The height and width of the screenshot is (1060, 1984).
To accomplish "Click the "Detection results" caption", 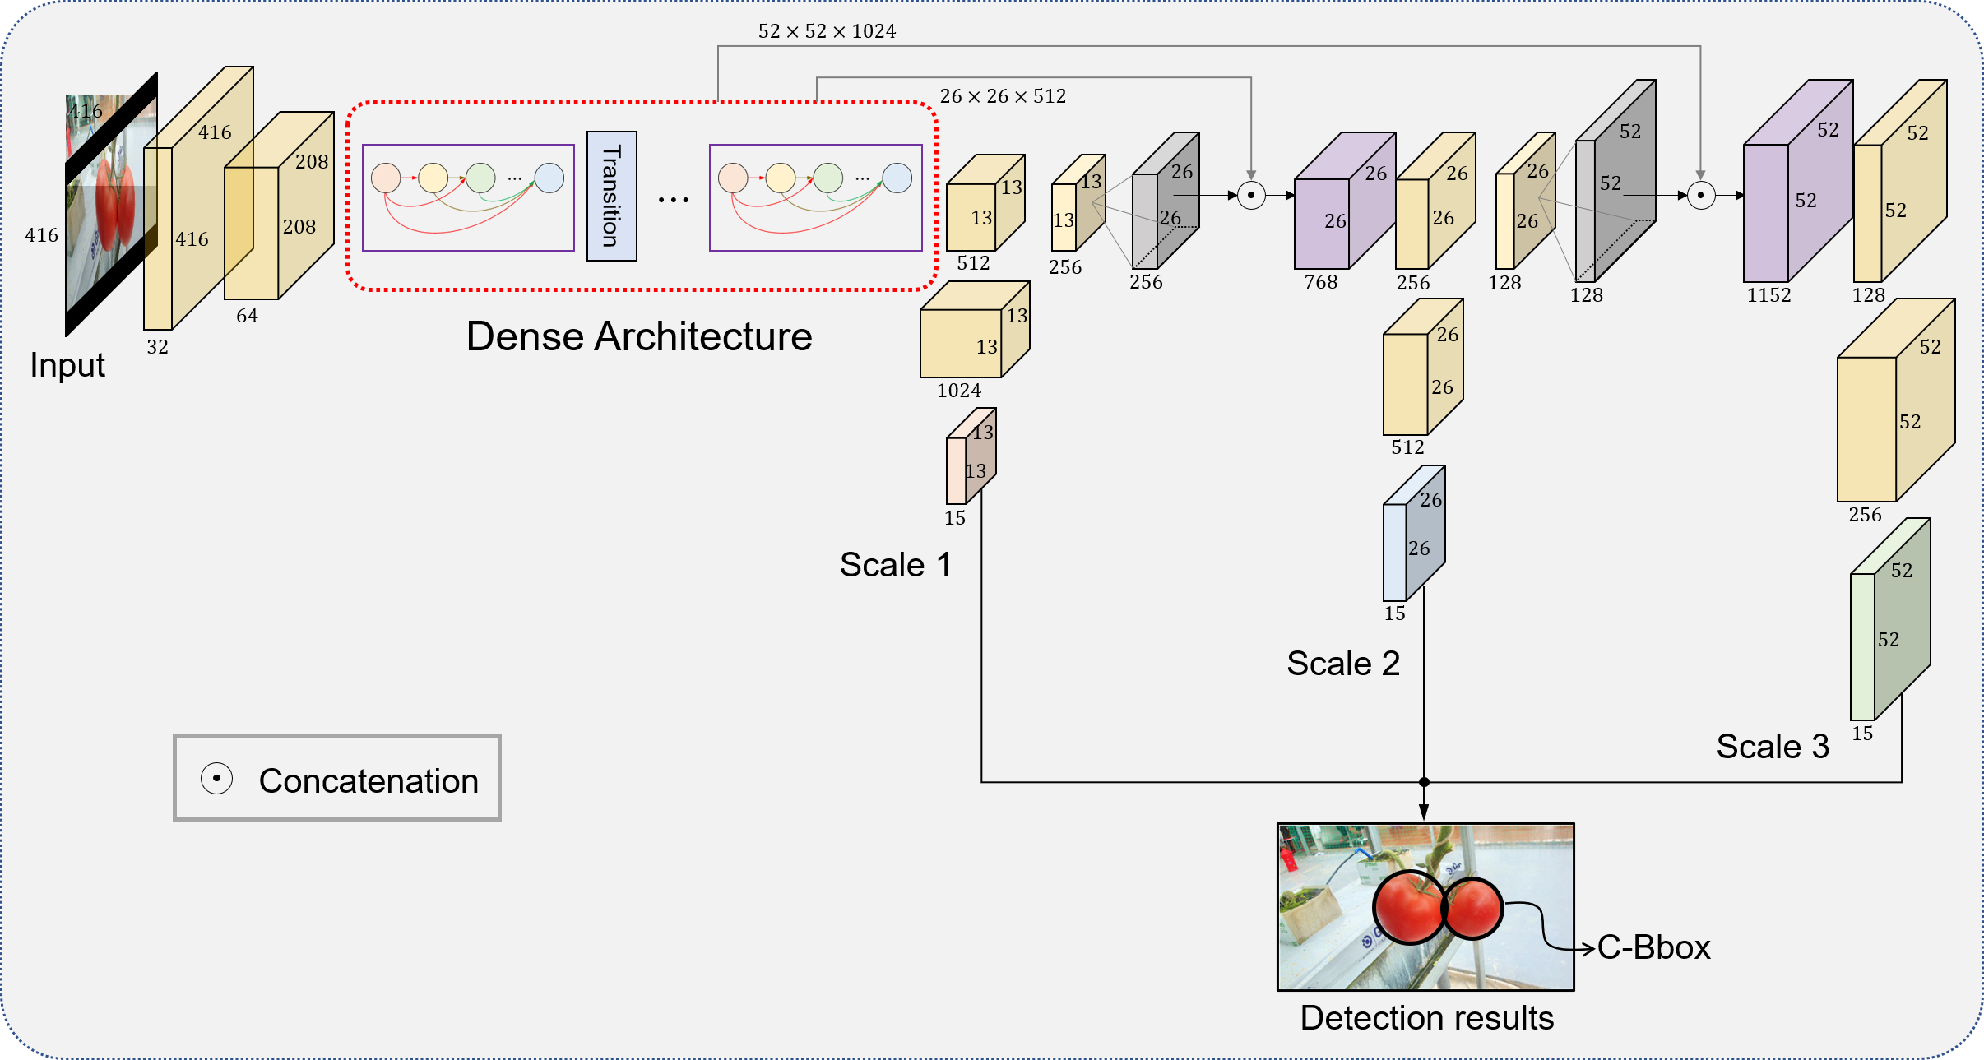I will (1427, 1018).
